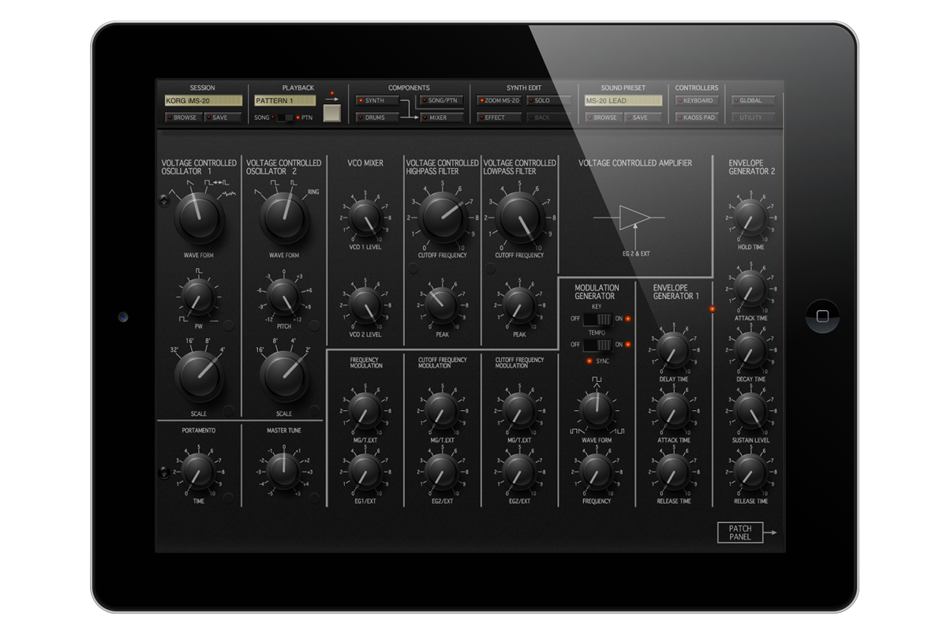Open the EFFECT editor

coord(500,118)
